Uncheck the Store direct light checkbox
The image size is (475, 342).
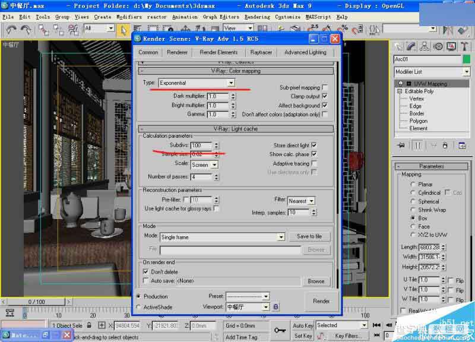point(314,145)
